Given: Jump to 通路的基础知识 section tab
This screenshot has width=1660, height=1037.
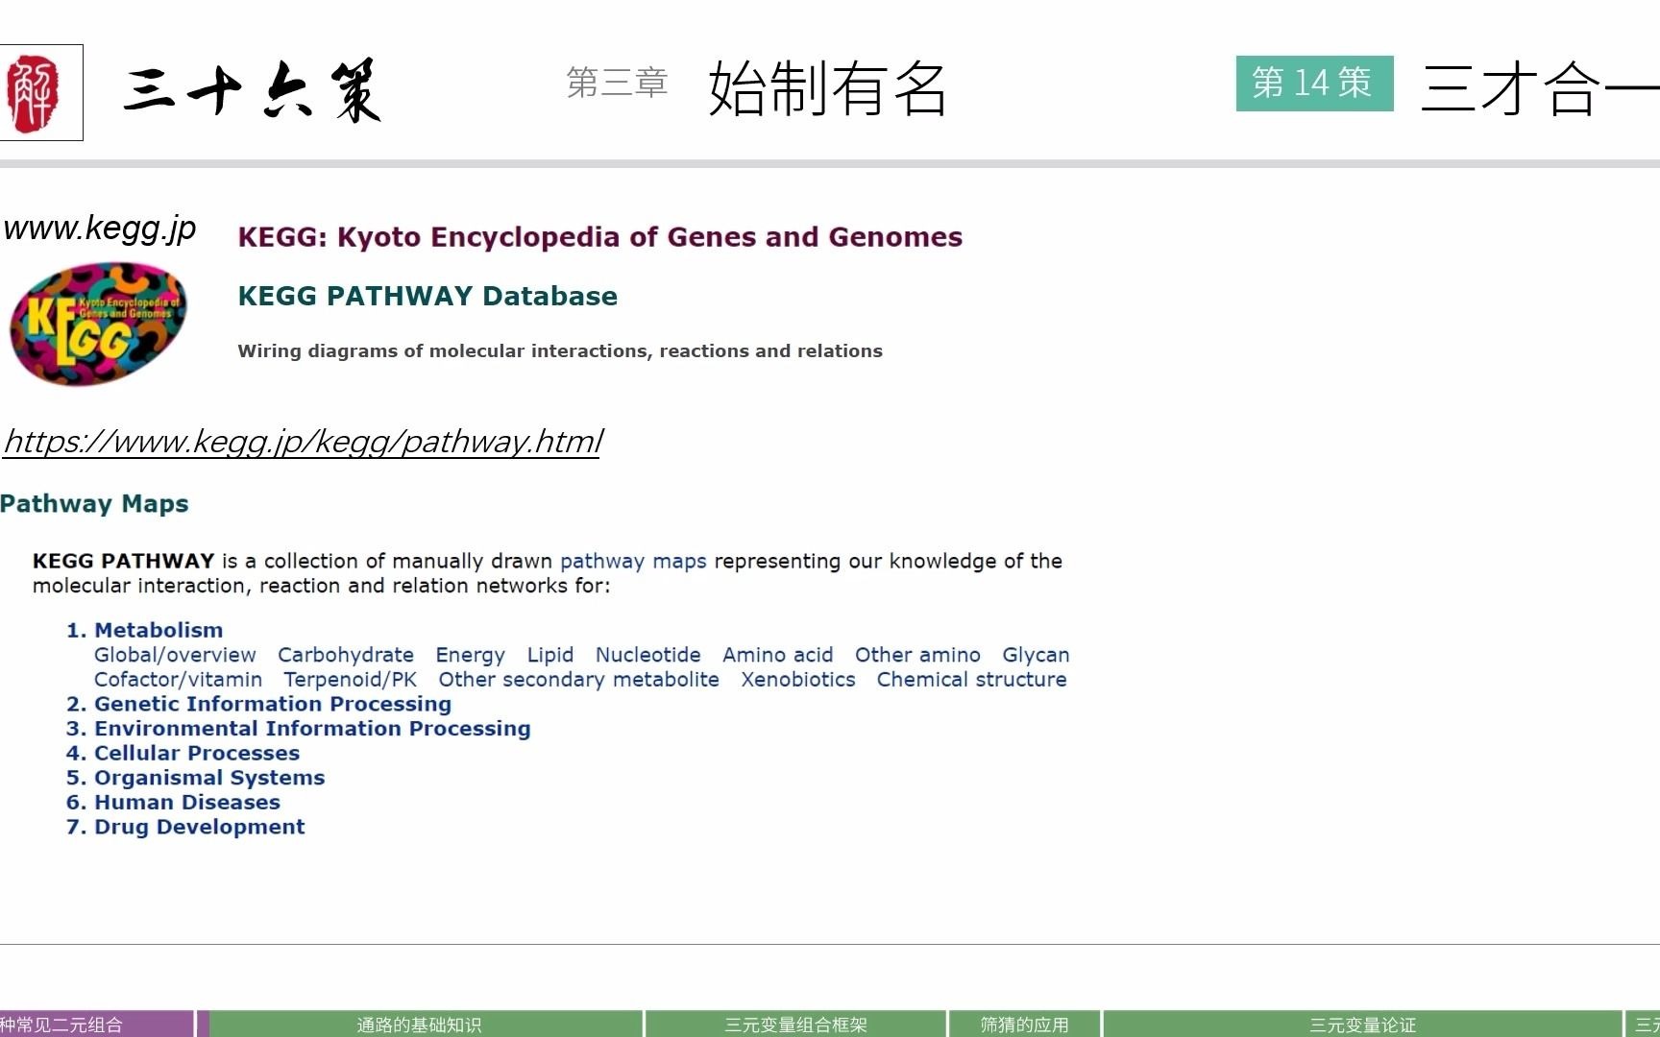Looking at the screenshot, I should click(x=426, y=1024).
